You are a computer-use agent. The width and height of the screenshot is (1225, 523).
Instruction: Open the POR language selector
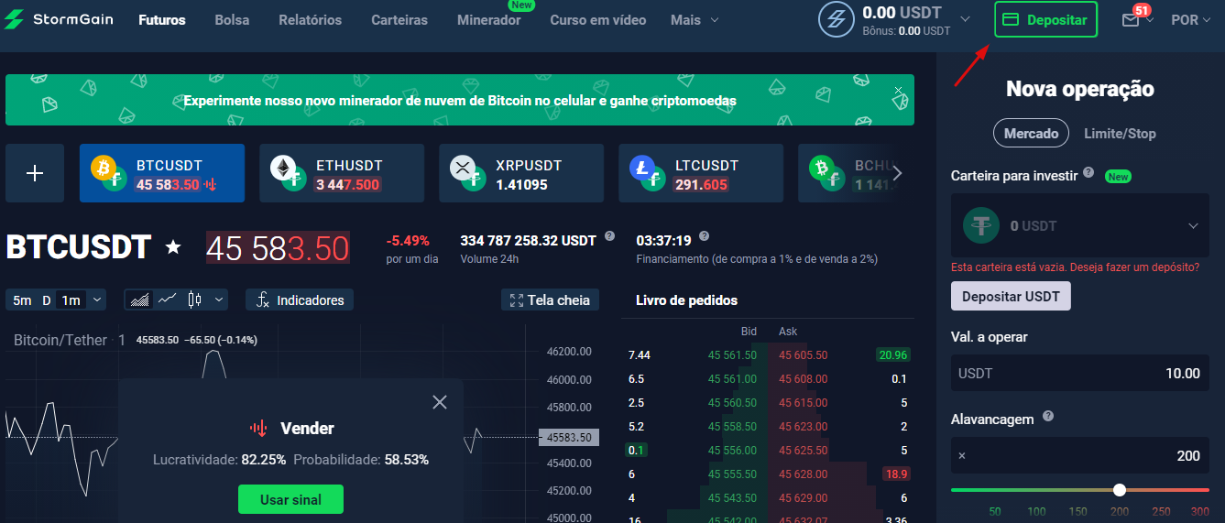coord(1193,19)
